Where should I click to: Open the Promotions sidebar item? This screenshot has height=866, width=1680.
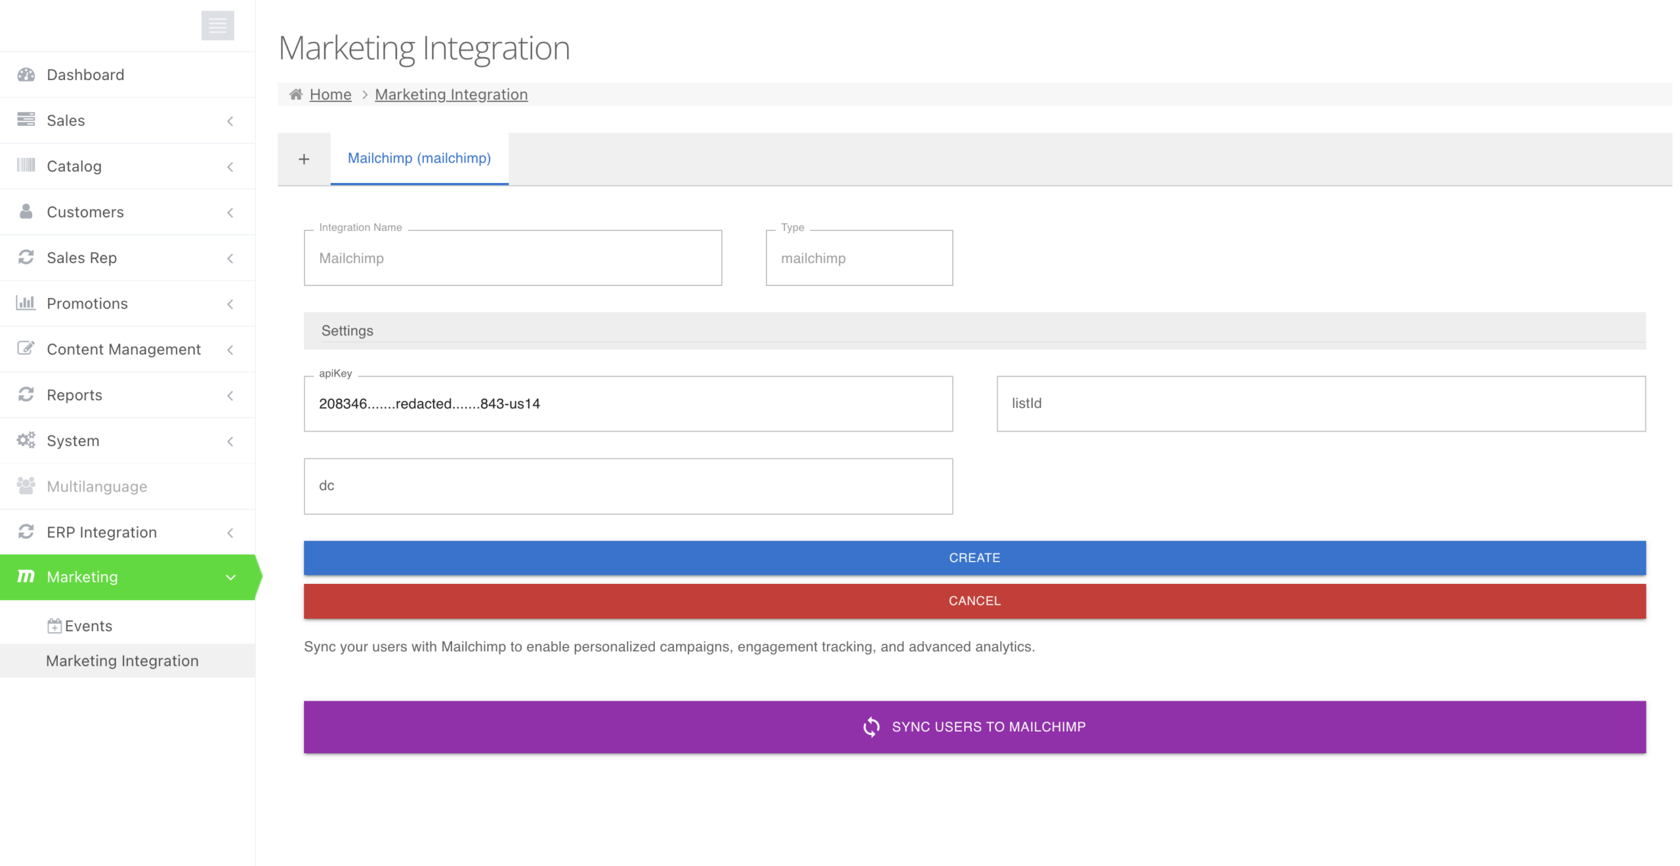[x=127, y=304]
